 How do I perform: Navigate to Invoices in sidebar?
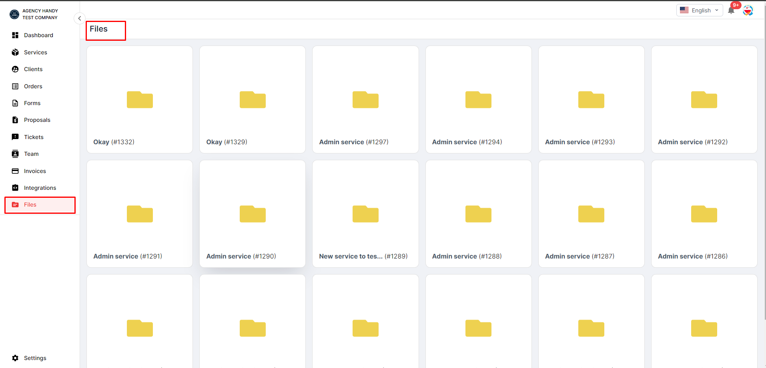click(35, 171)
